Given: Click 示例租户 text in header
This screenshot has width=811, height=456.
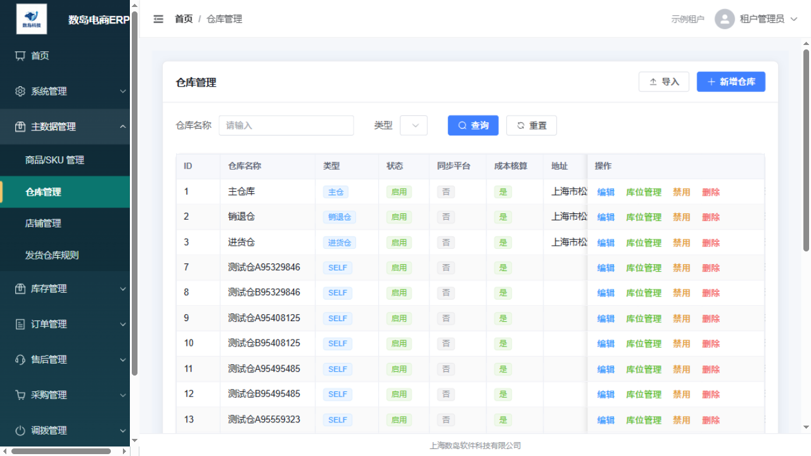Looking at the screenshot, I should pos(688,19).
